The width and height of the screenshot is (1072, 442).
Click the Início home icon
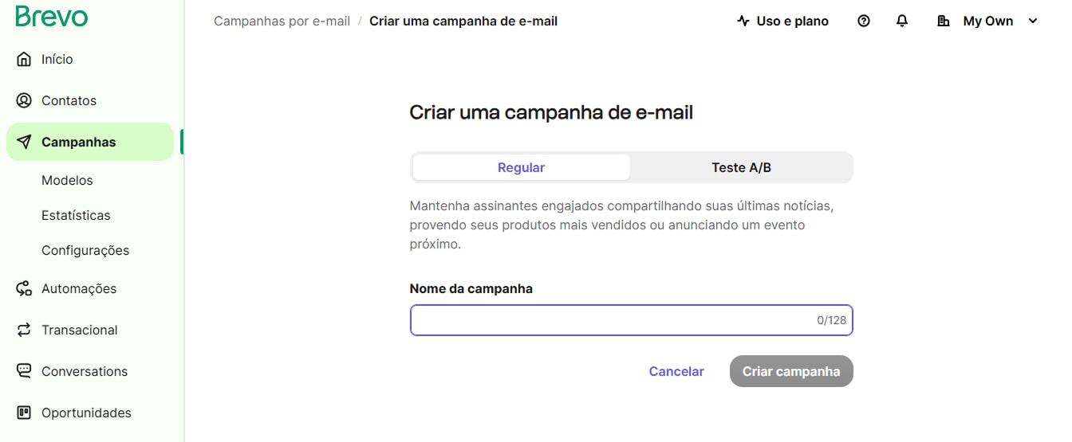tap(24, 59)
